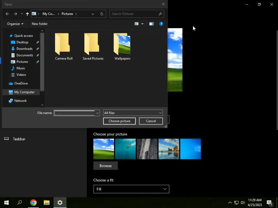Screen dimensions: 278x208
Task: Toggle the preview pane
Action: [151, 24]
